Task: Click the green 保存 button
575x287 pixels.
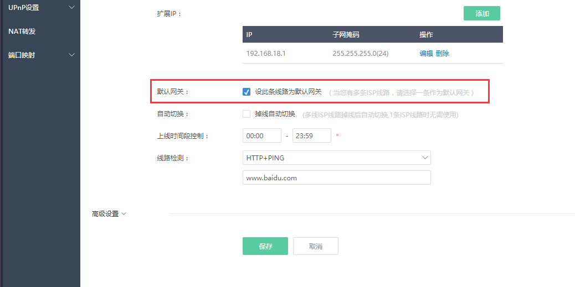Action: (265, 247)
